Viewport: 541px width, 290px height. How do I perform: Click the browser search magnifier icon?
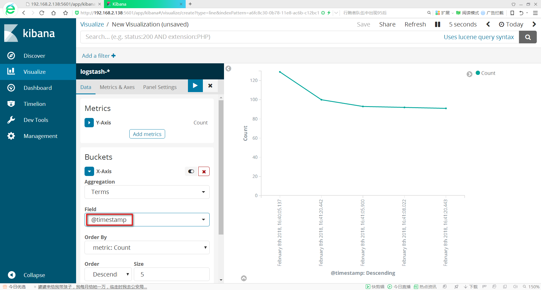coord(429,13)
